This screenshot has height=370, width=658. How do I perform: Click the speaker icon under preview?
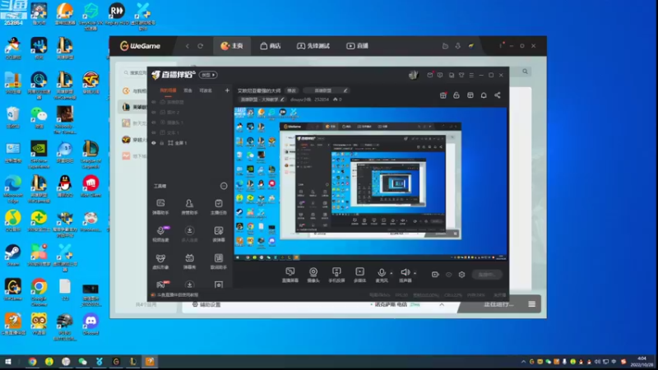(x=405, y=273)
